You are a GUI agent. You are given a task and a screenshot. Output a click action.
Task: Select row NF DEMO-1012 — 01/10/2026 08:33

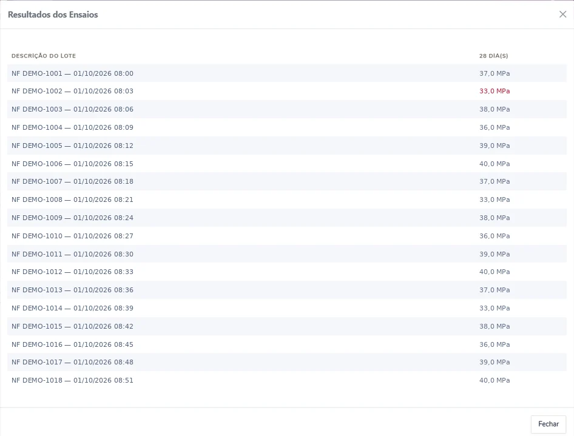tap(287, 272)
